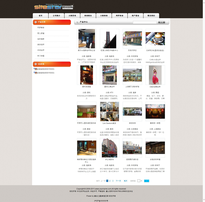
Task: Click the arrow icon beside 产品分类 header
Action: pyautogui.click(x=36, y=22)
